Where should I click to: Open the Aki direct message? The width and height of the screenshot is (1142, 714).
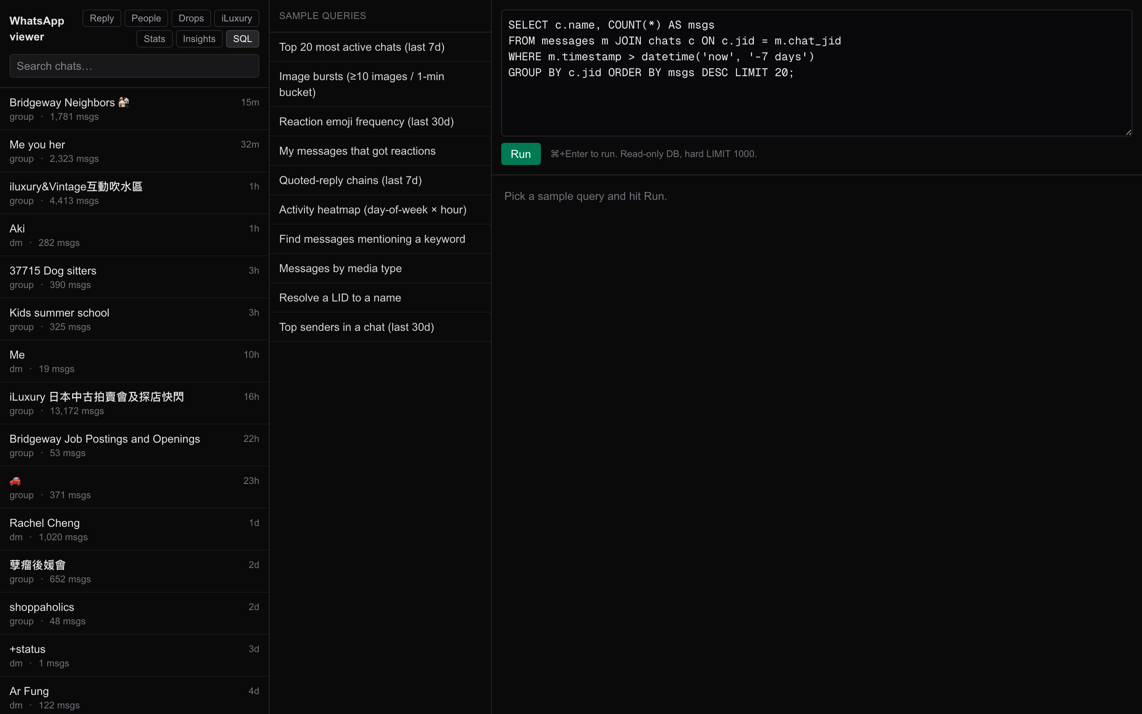click(x=134, y=235)
